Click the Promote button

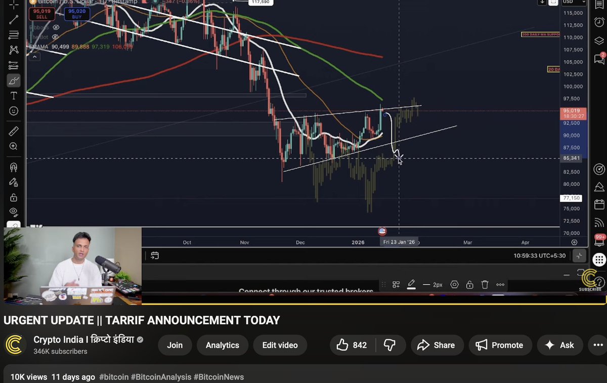[500, 345]
